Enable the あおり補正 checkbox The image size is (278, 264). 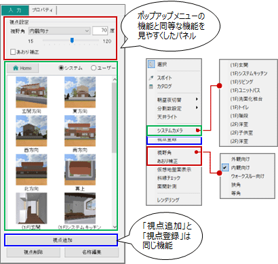(13, 52)
